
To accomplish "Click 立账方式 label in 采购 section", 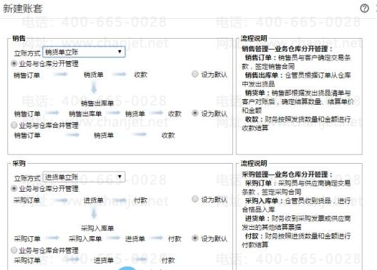I will pos(27,178).
